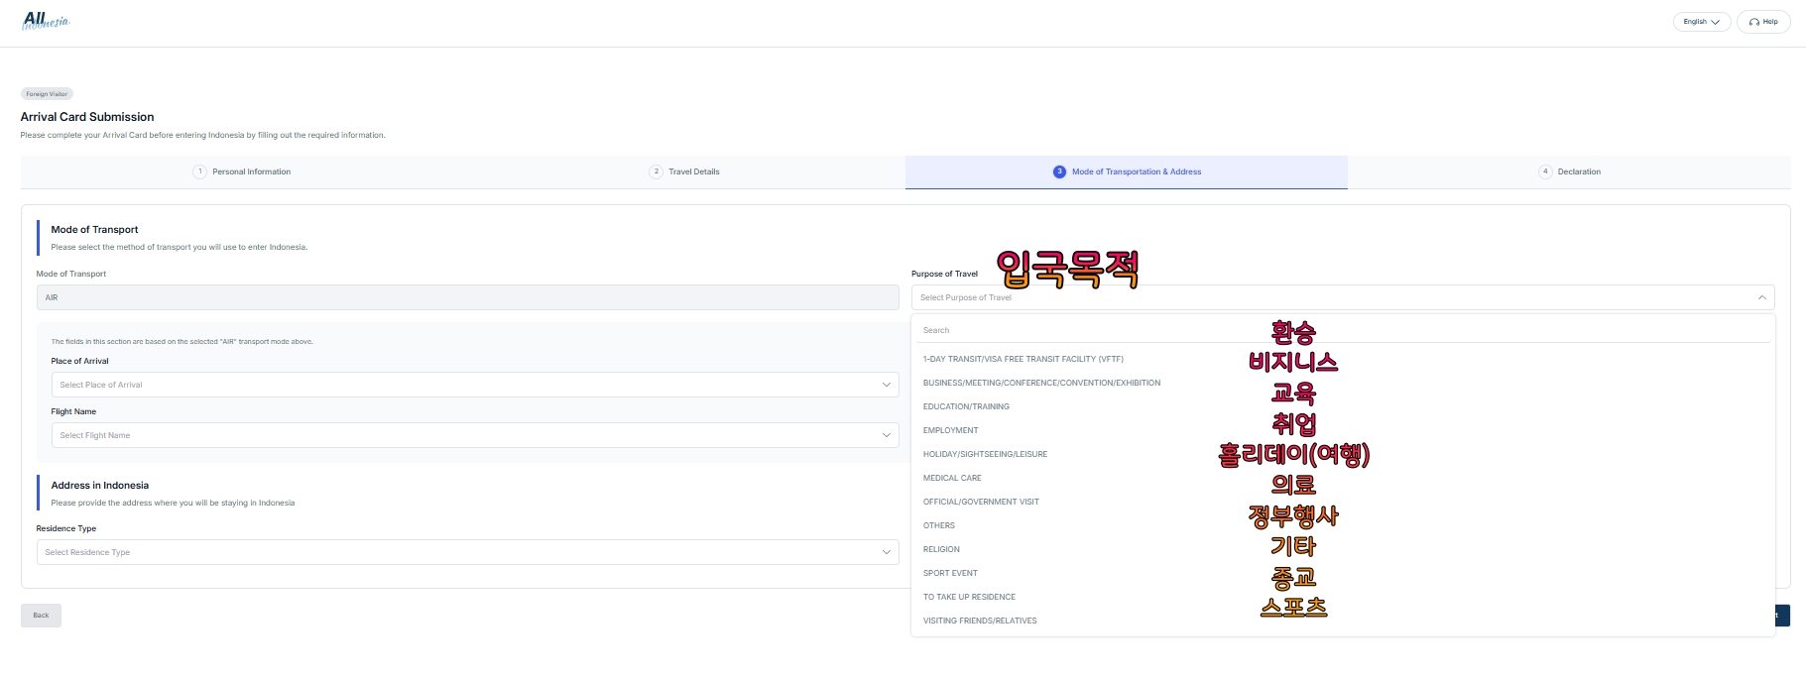Select TO TAKE UP RESIDENCE option
Screen dimensions: 1806x678
[x=1343, y=597]
